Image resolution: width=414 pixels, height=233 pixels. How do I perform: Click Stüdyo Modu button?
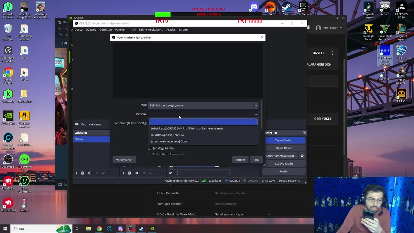[284, 163]
